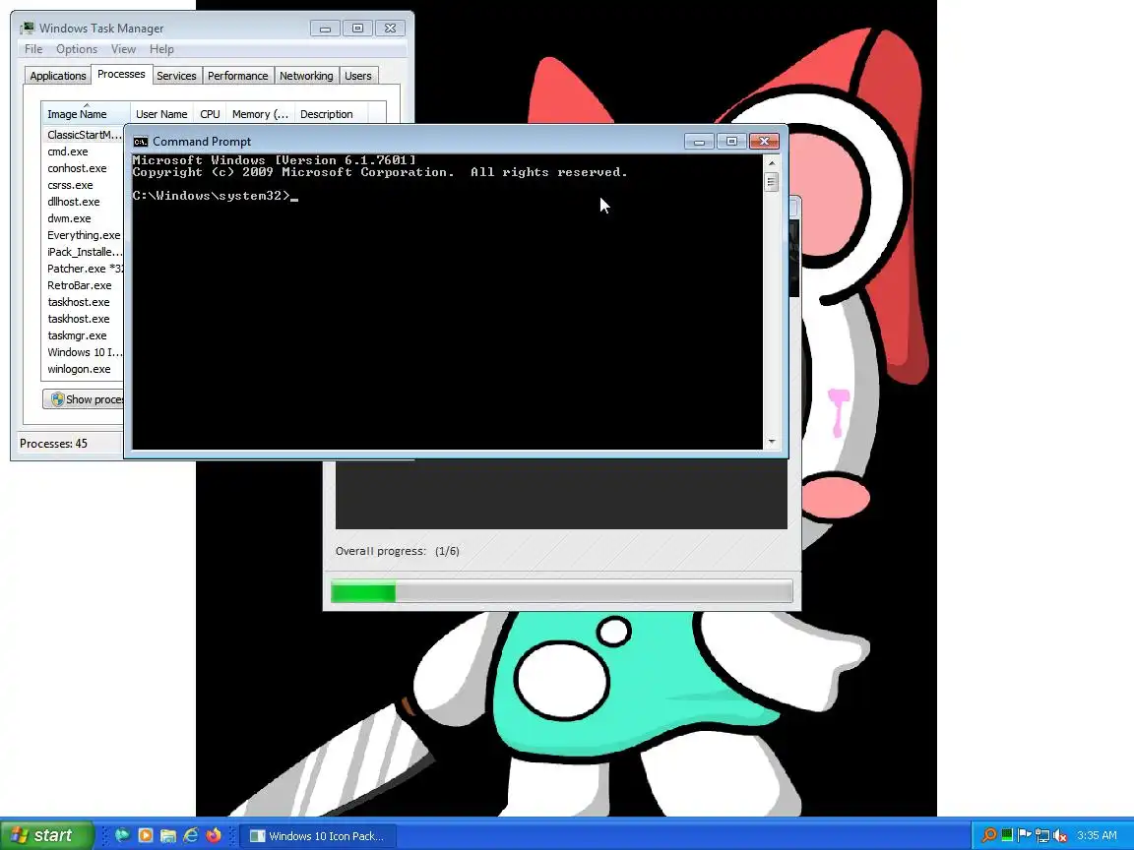
Task: Sort processes by Description column
Action: point(331,113)
